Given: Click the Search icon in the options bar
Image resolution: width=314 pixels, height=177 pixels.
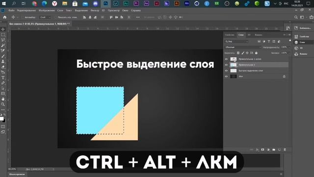Looking at the screenshot, I should coord(296,17).
